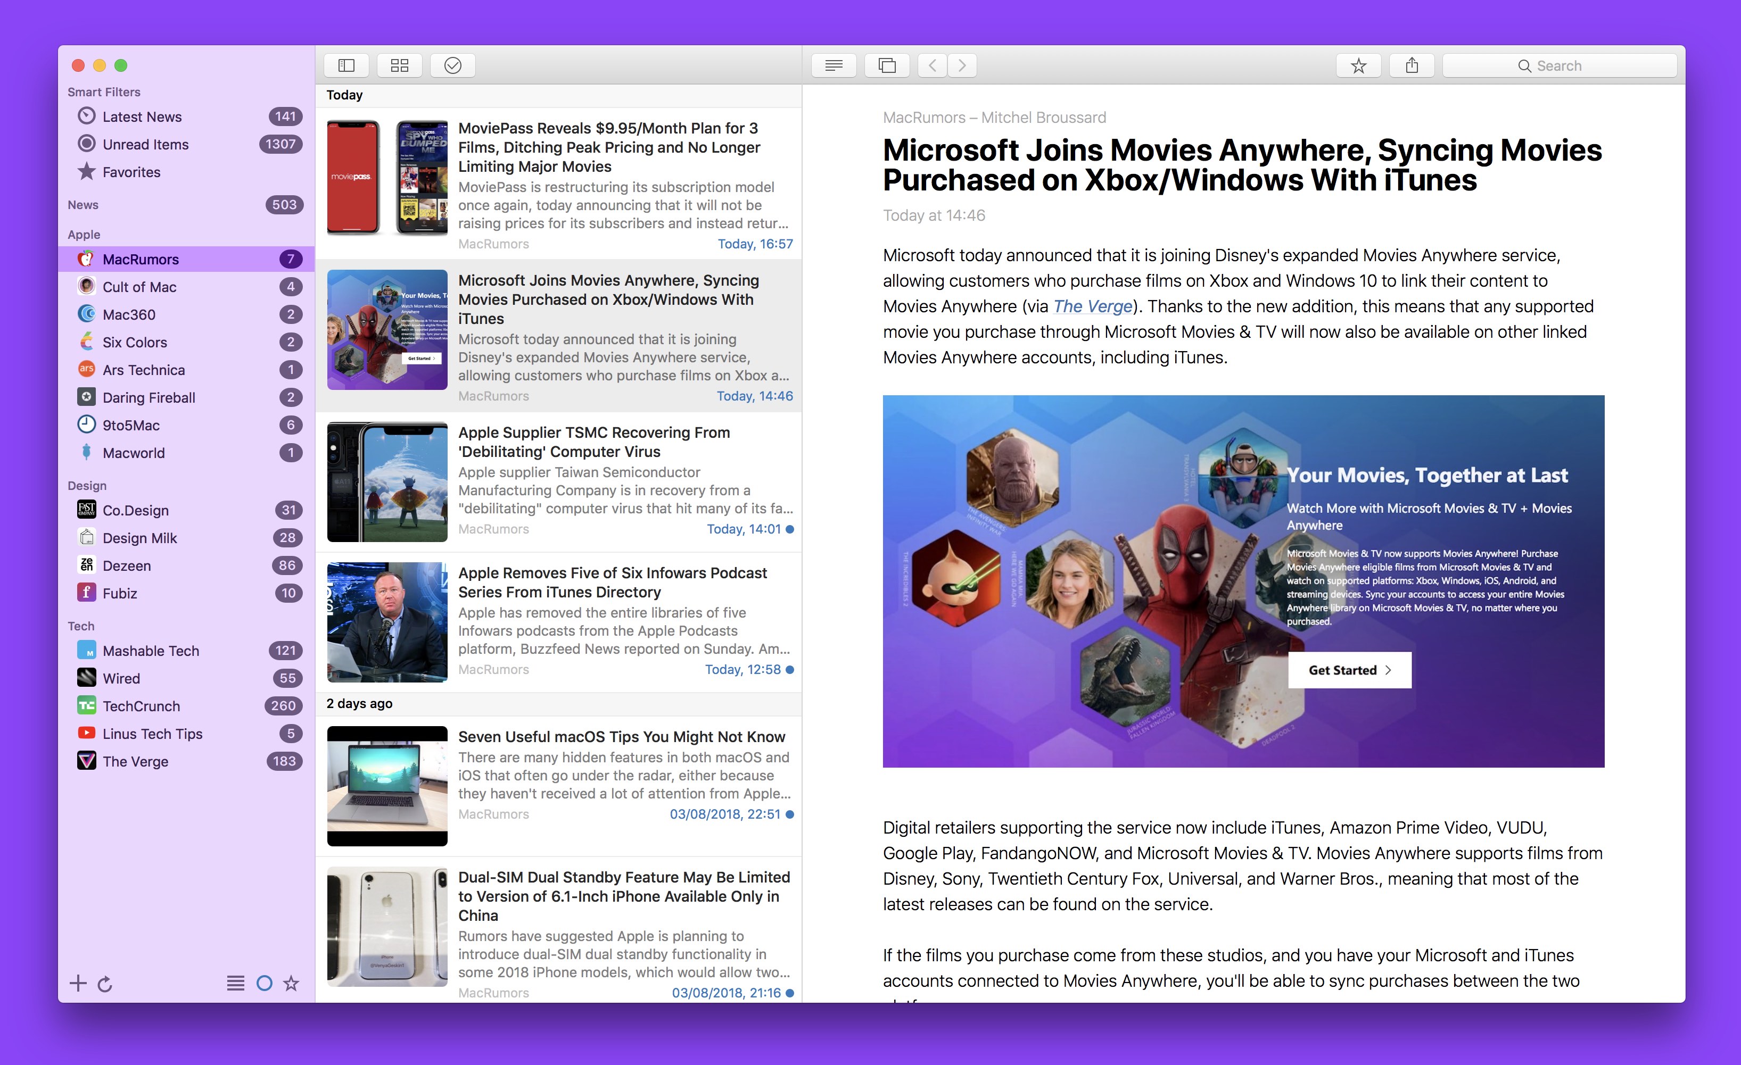Add a new feed plus icon
This screenshot has width=1741, height=1065.
(x=78, y=983)
